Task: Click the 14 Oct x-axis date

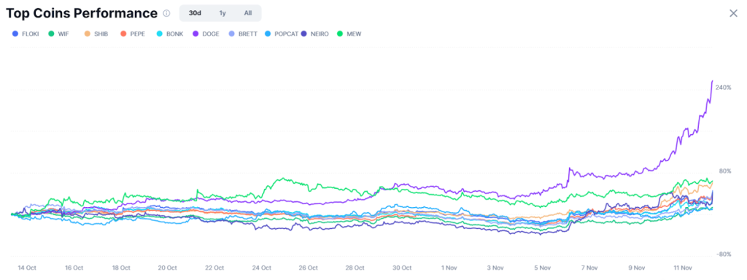Action: click(x=27, y=268)
